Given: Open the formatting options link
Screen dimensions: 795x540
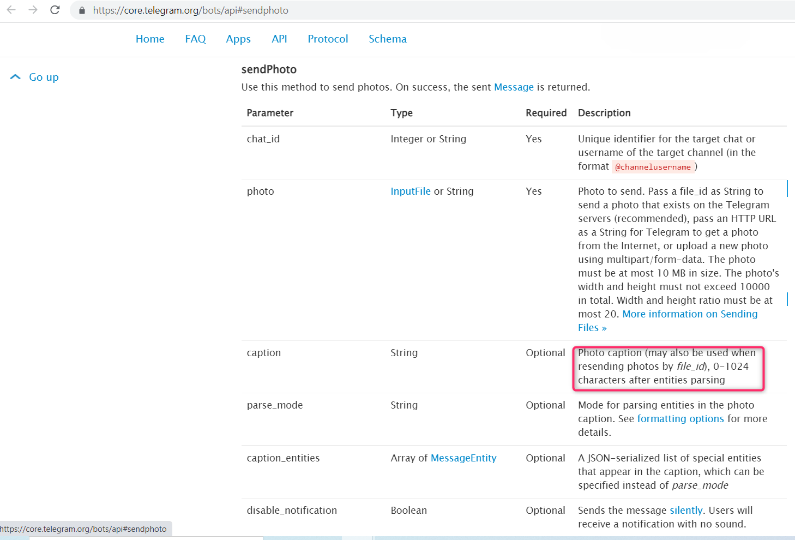Looking at the screenshot, I should [680, 418].
